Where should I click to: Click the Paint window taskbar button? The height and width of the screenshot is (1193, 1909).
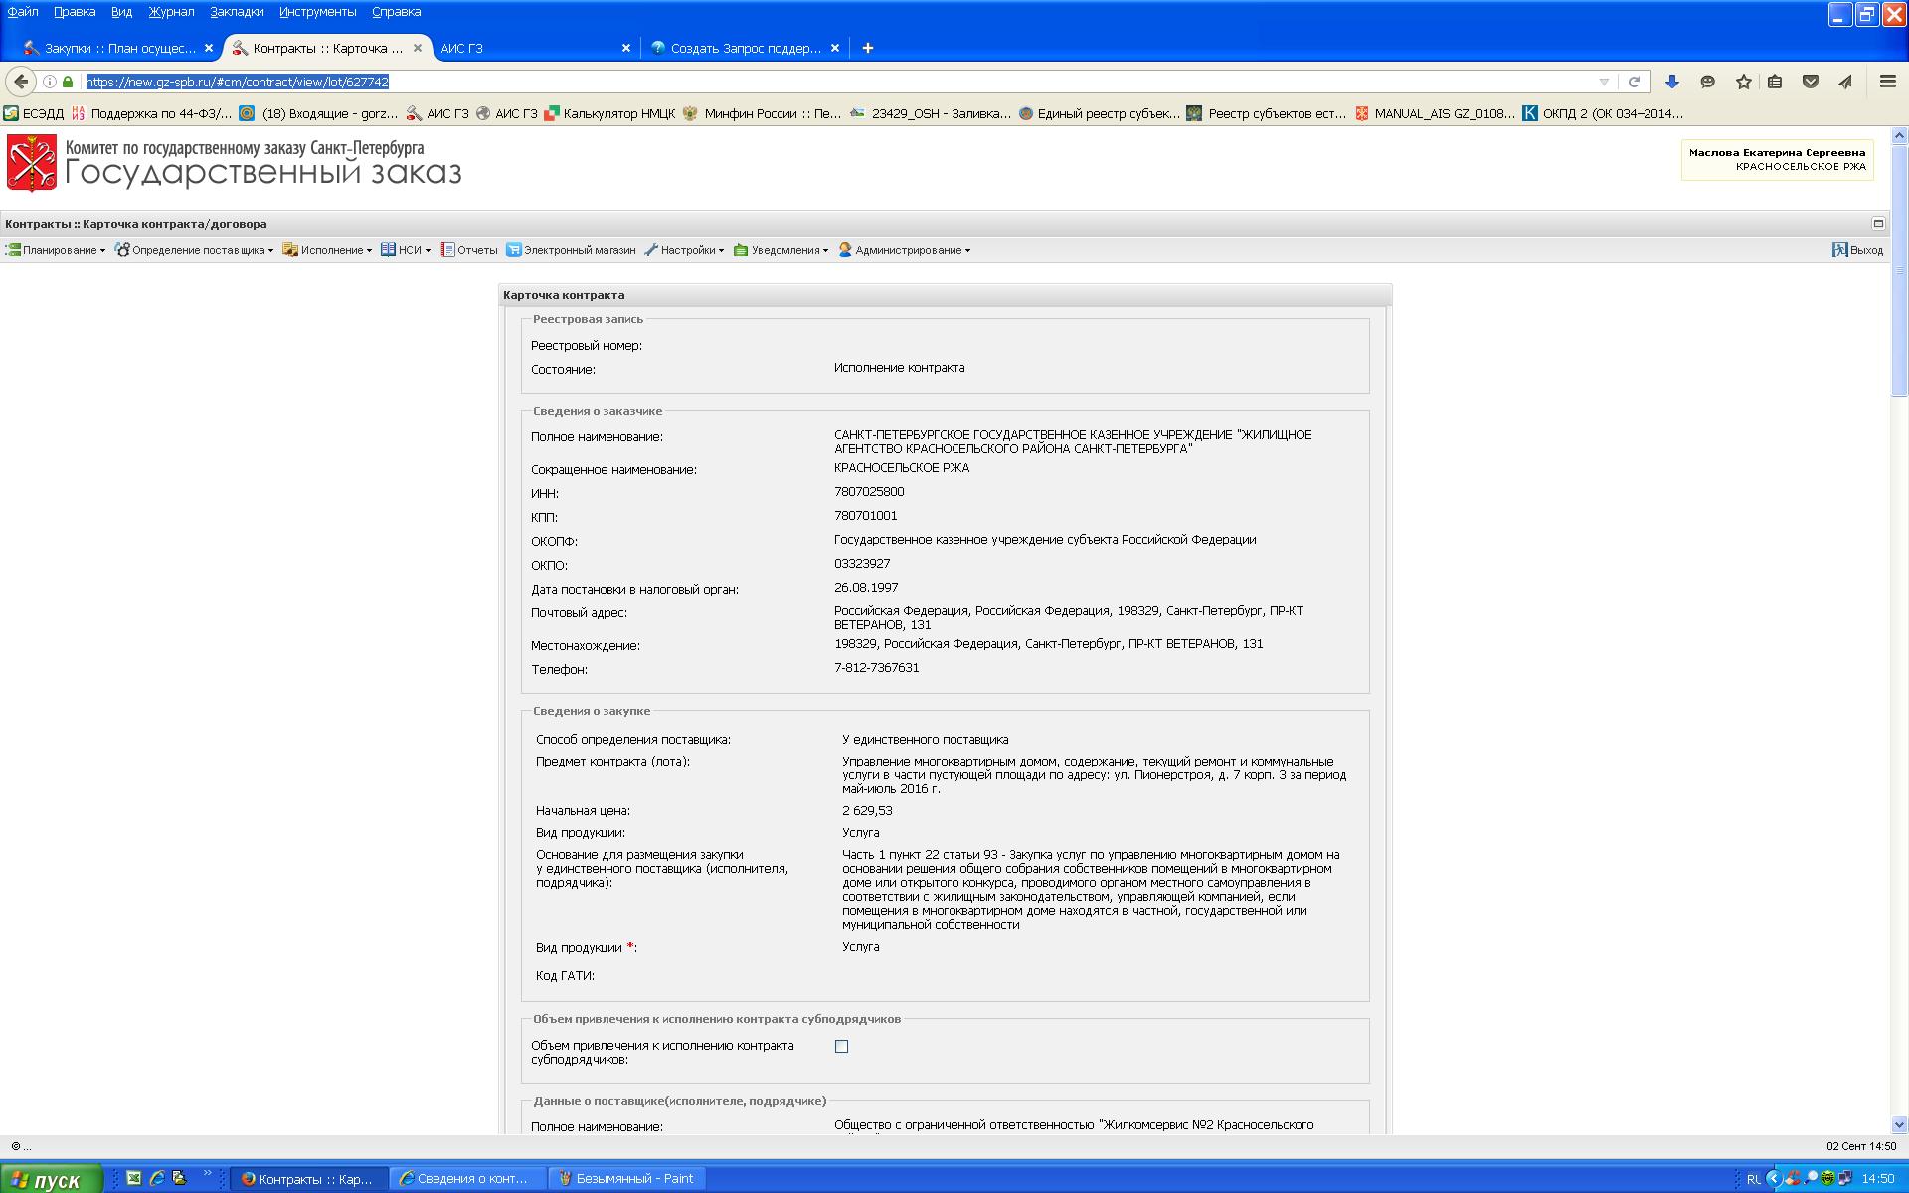tap(626, 1178)
